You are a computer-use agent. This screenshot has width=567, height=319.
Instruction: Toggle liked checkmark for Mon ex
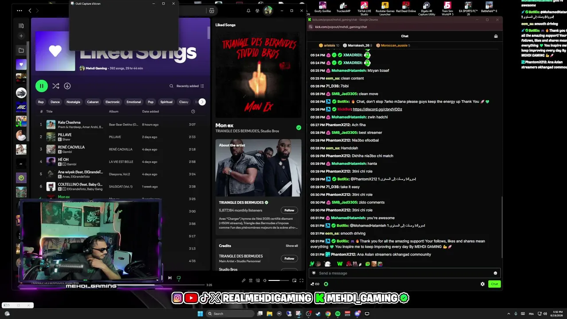click(299, 128)
